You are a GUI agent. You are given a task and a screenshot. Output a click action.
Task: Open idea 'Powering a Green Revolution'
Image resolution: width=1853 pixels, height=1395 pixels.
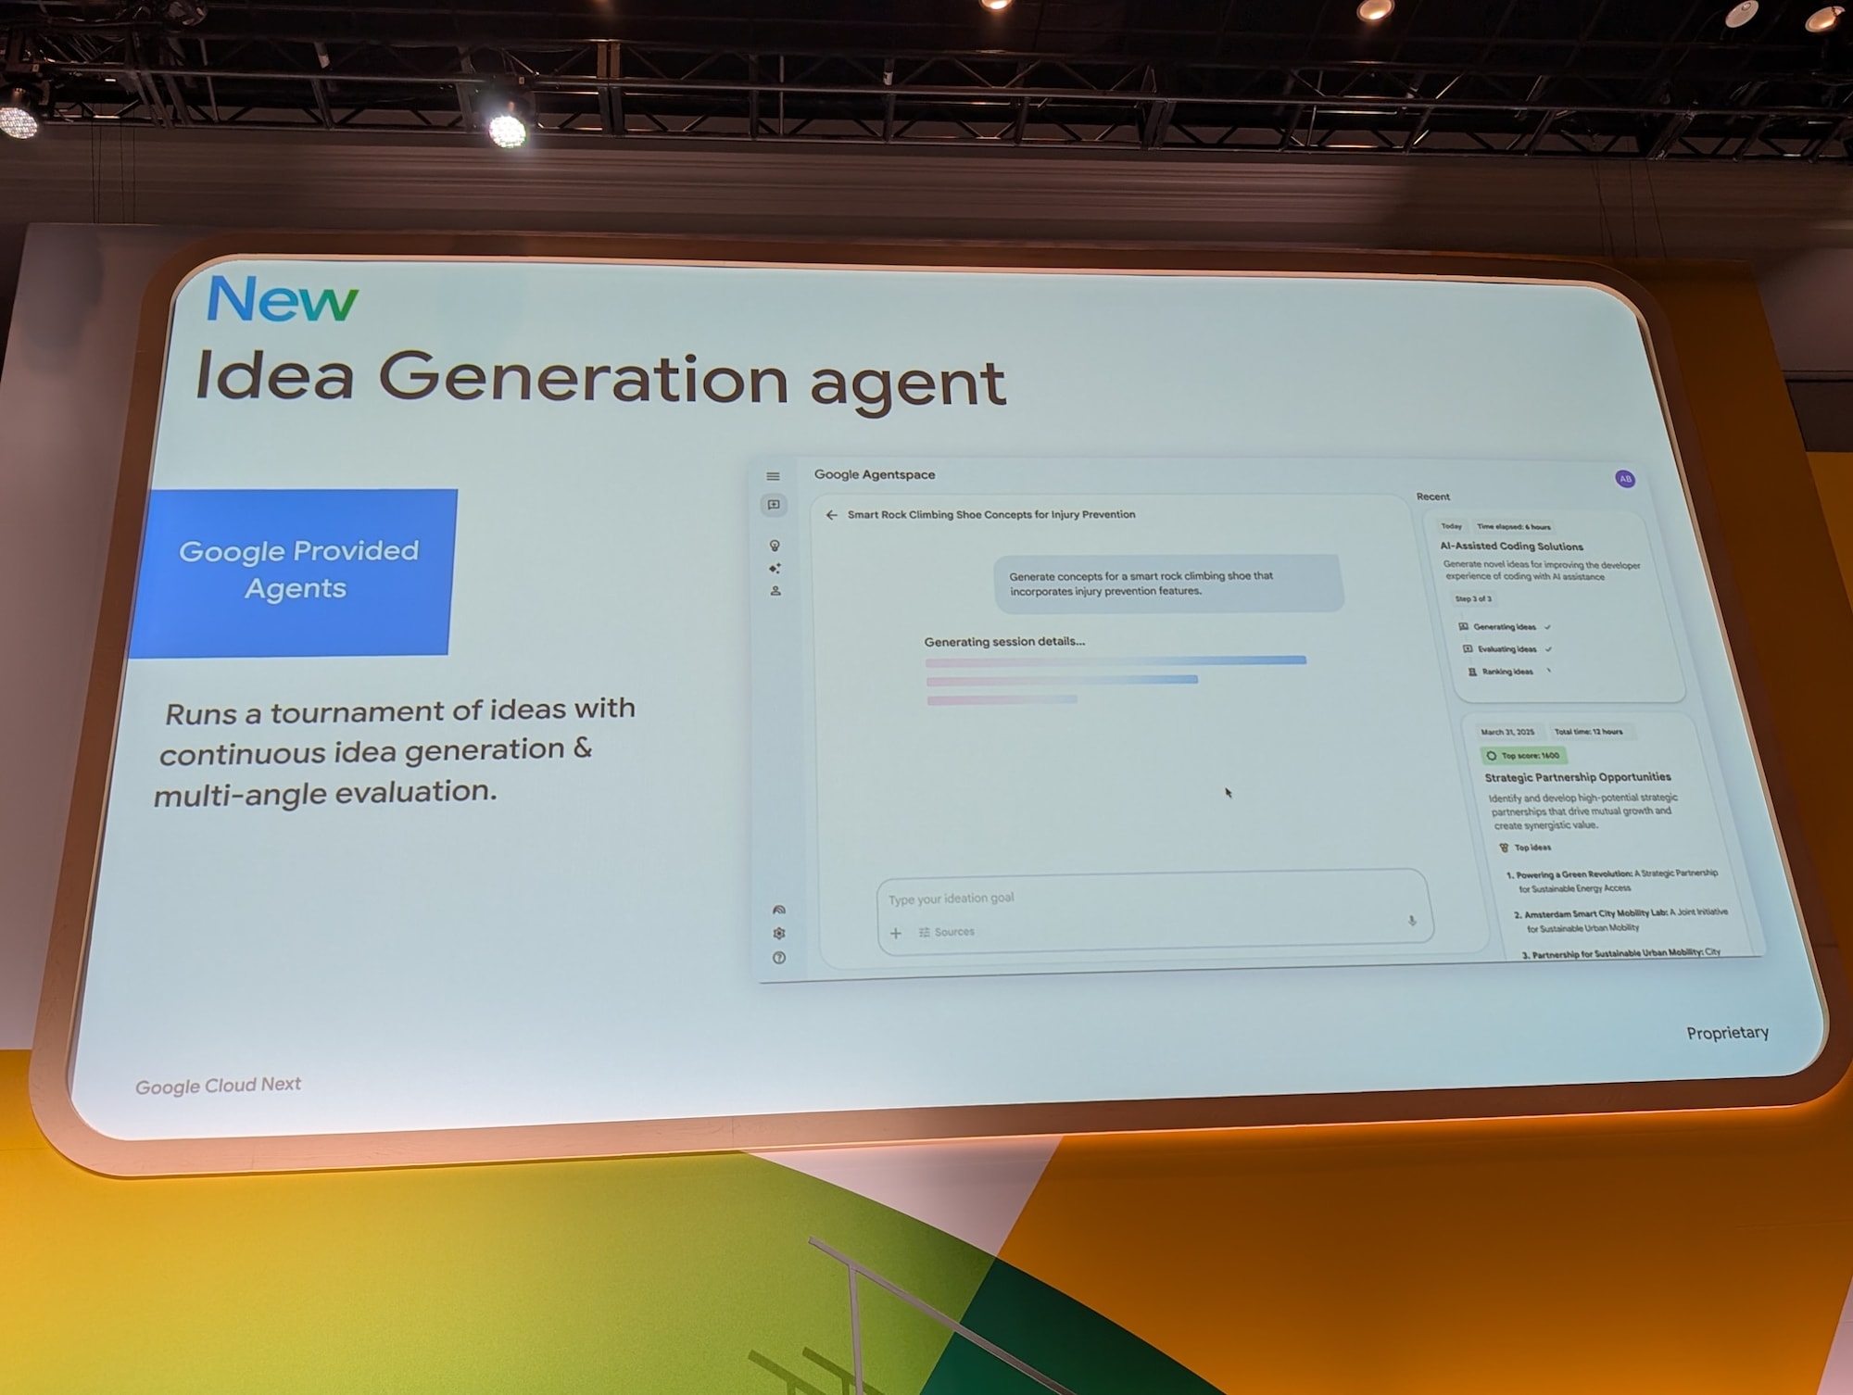(x=1613, y=881)
